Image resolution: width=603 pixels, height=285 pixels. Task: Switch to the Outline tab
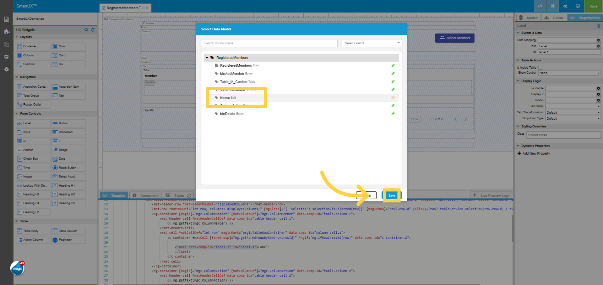pyautogui.click(x=554, y=18)
